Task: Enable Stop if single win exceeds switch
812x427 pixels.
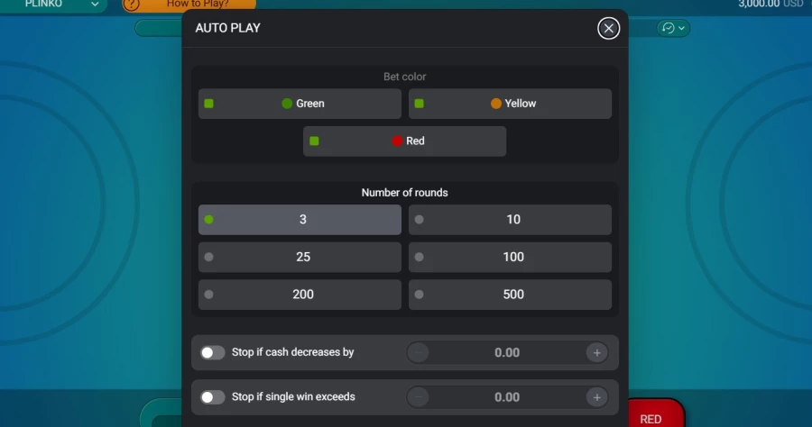Action: point(212,397)
